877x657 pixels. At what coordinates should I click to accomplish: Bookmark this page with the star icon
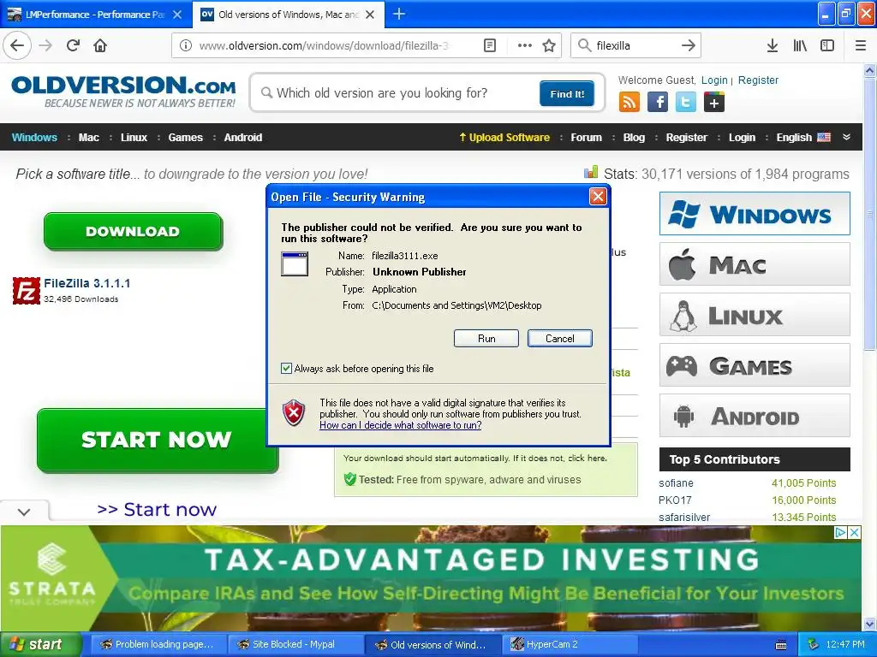pyautogui.click(x=549, y=45)
